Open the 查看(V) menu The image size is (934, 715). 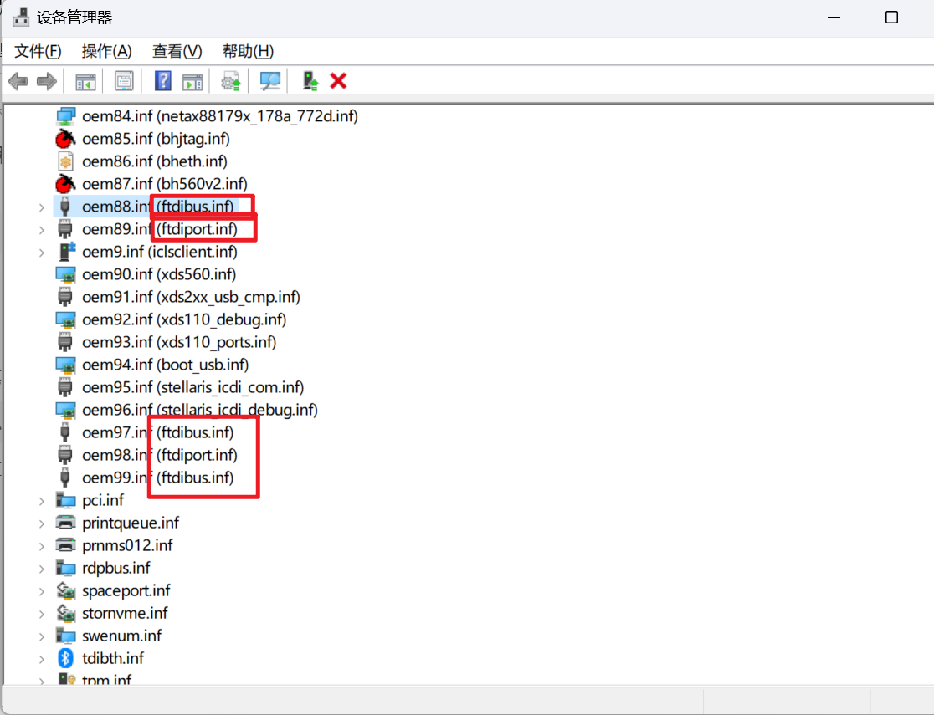(177, 51)
